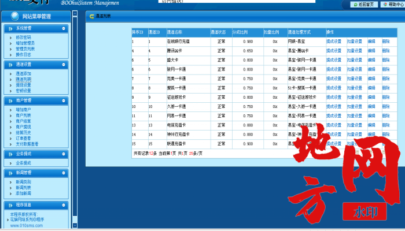The width and height of the screenshot is (405, 231).
Task: Open 商户结算 in the sidebar
Action: click(x=23, y=121)
